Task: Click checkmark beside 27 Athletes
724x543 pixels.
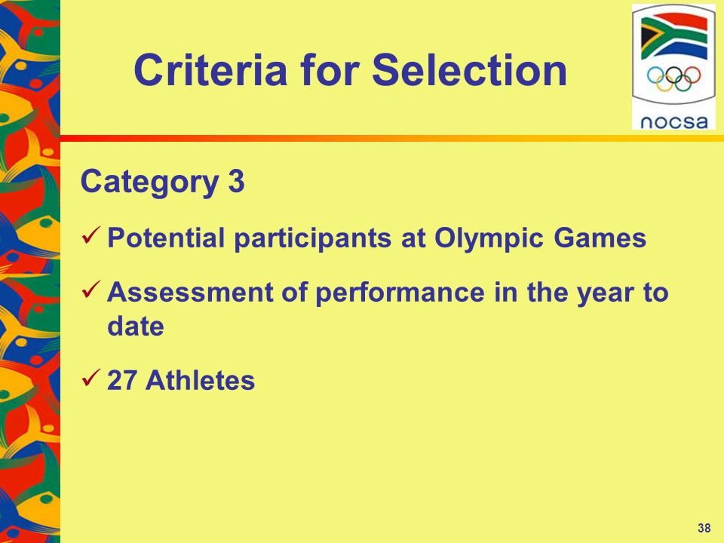Action: (x=91, y=377)
